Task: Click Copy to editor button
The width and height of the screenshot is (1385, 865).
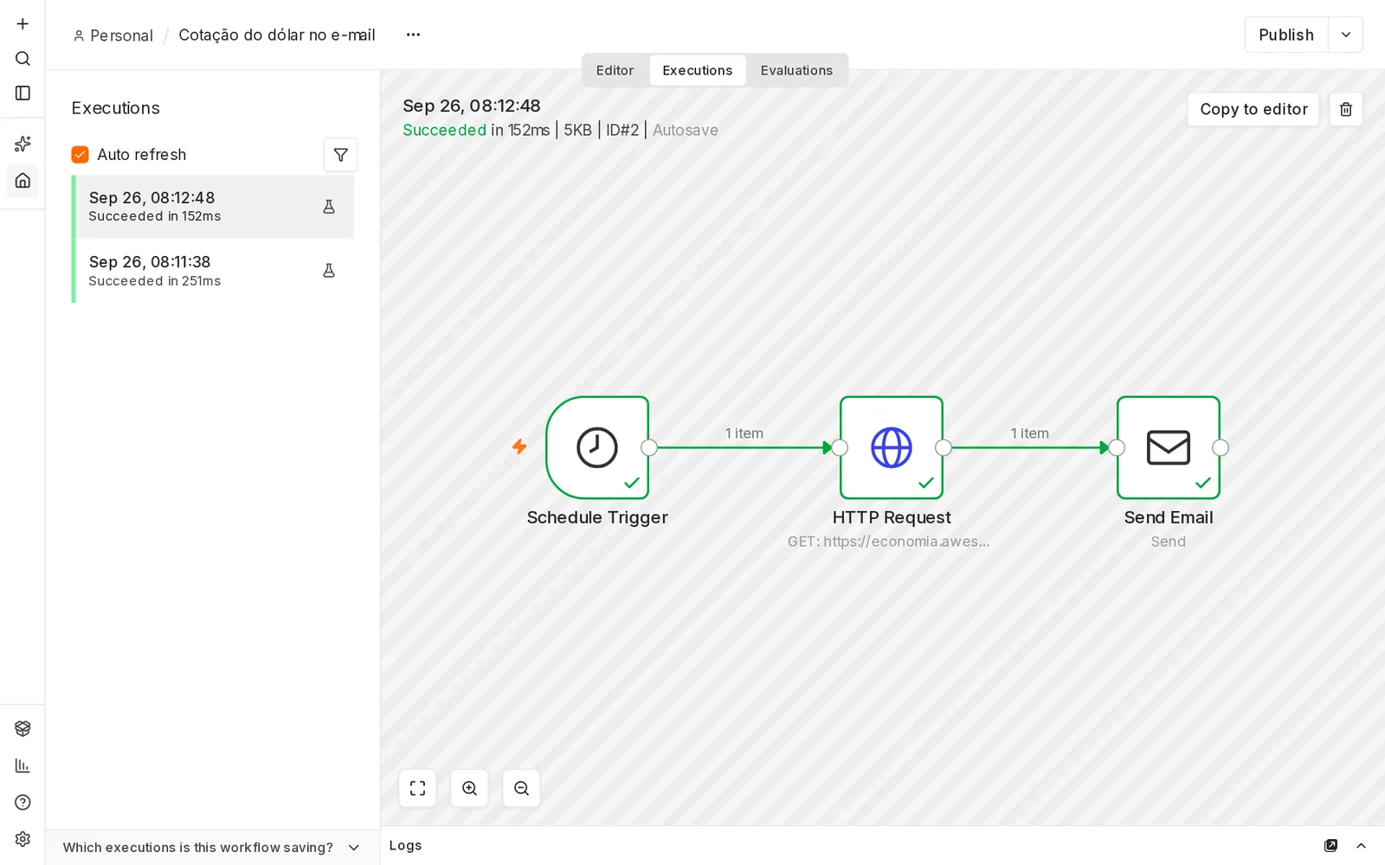Action: 1253,109
